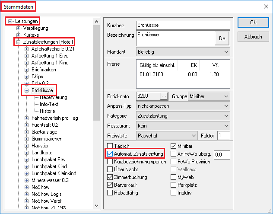The width and height of the screenshot is (273, 214).
Task: Click into the Bezeichnung text field
Action: pos(175,38)
